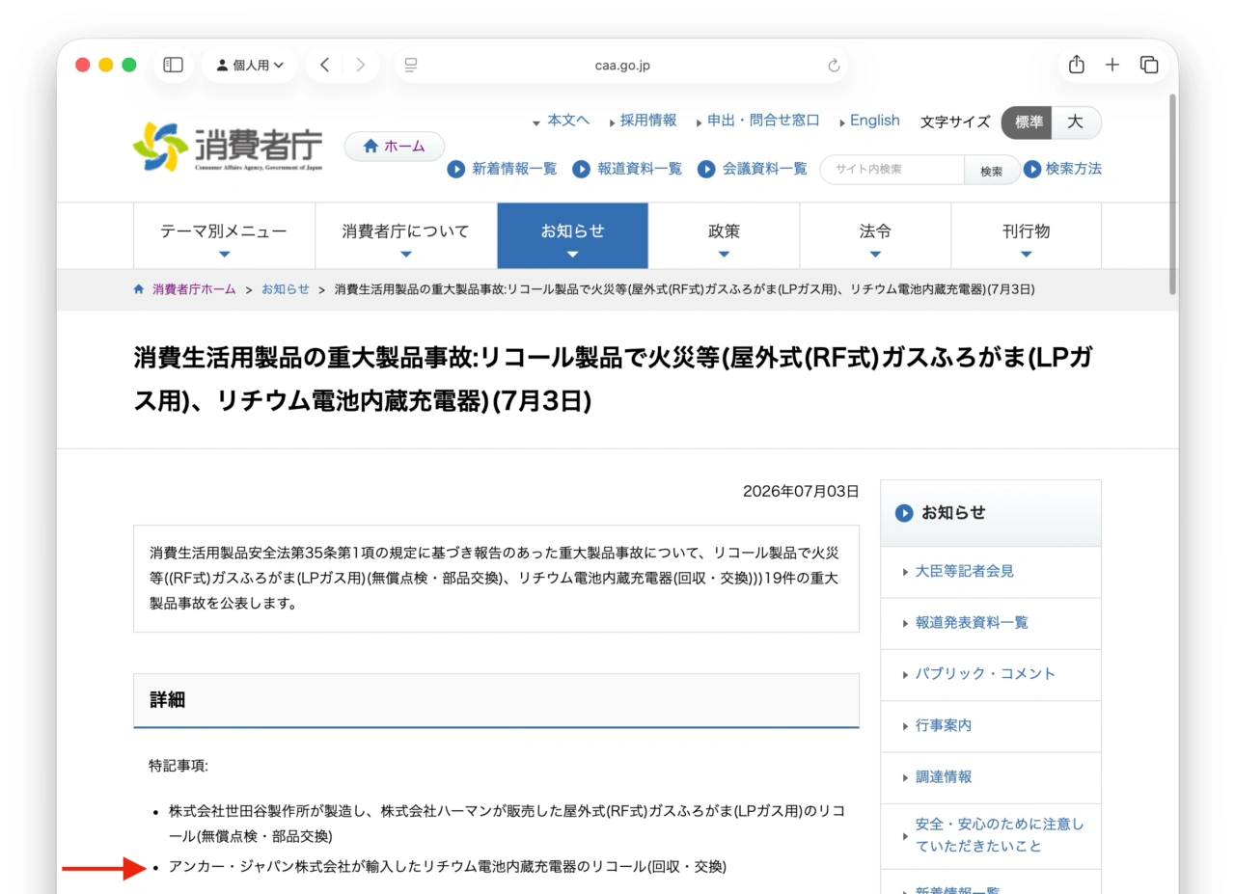Show the tab overview icon
The height and width of the screenshot is (894, 1235).
tap(1148, 65)
